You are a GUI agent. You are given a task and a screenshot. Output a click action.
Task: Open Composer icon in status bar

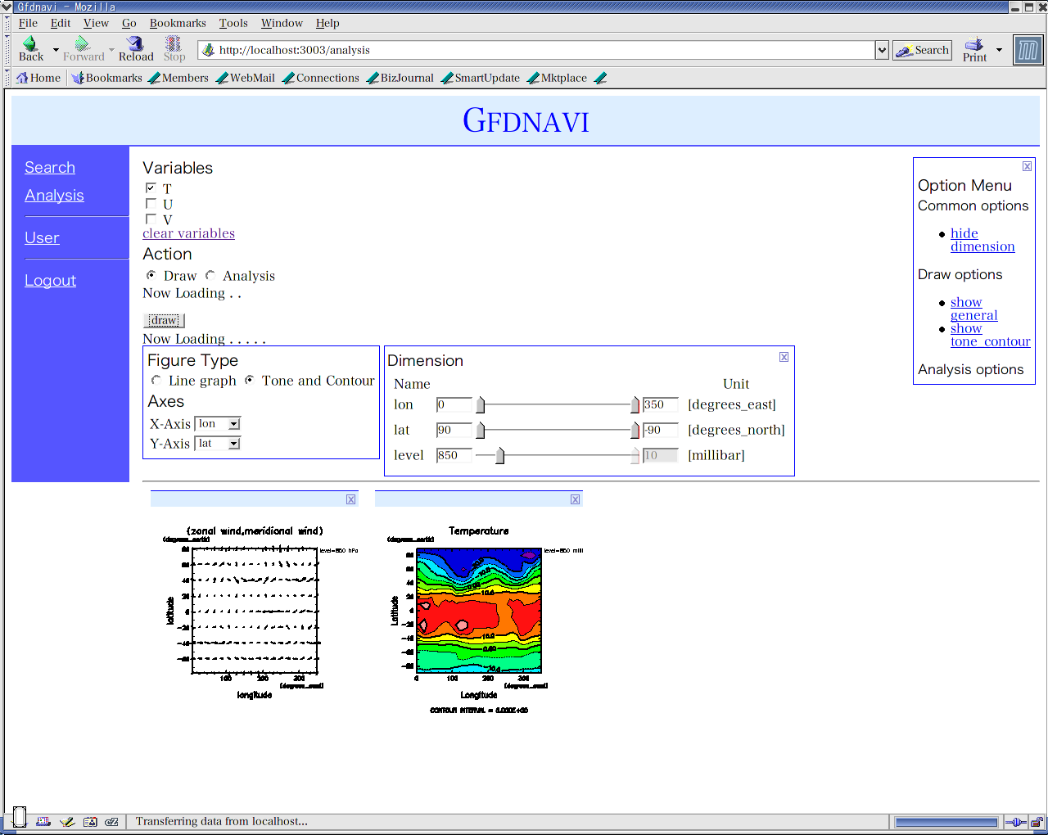(x=67, y=821)
